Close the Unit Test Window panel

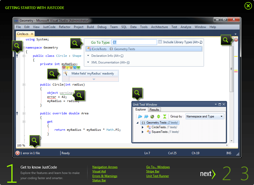tap(224, 104)
